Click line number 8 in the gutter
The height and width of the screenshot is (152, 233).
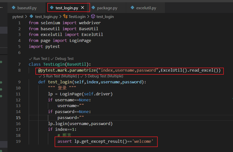coord(19,70)
